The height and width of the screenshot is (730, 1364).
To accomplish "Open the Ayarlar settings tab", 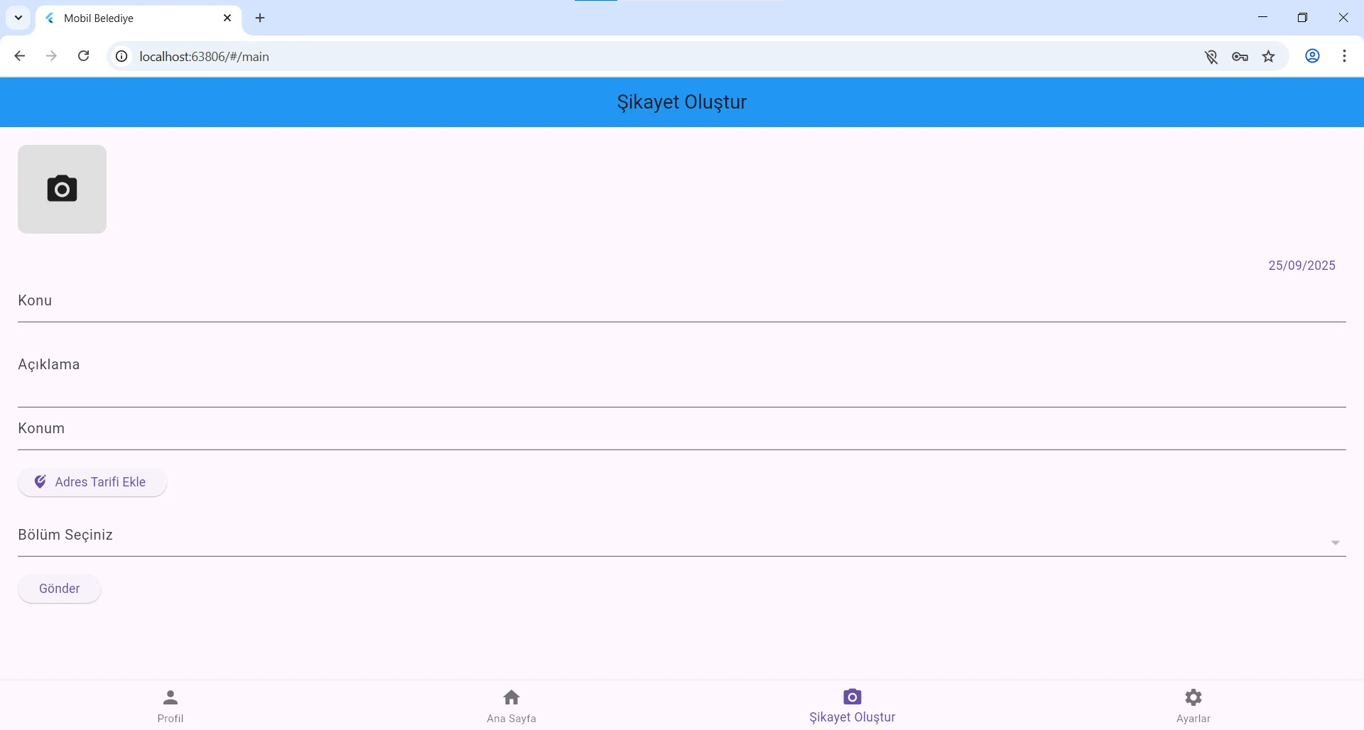I will coord(1193,706).
